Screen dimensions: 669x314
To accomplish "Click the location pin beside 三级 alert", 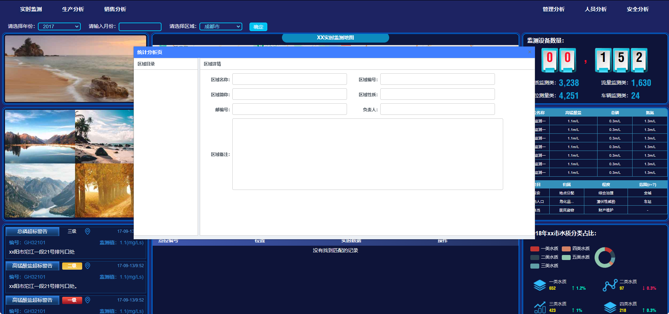I will pos(88,231).
